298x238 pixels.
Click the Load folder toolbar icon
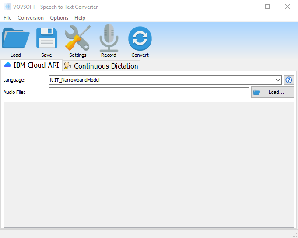click(16, 38)
